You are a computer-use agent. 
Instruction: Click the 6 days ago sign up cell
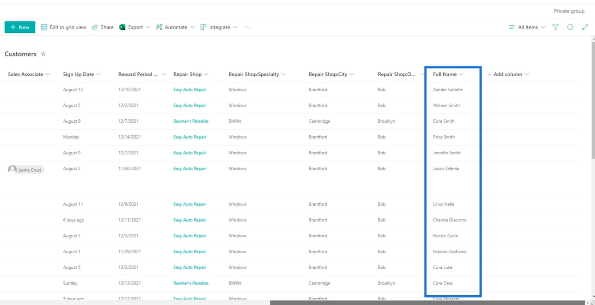coord(74,220)
